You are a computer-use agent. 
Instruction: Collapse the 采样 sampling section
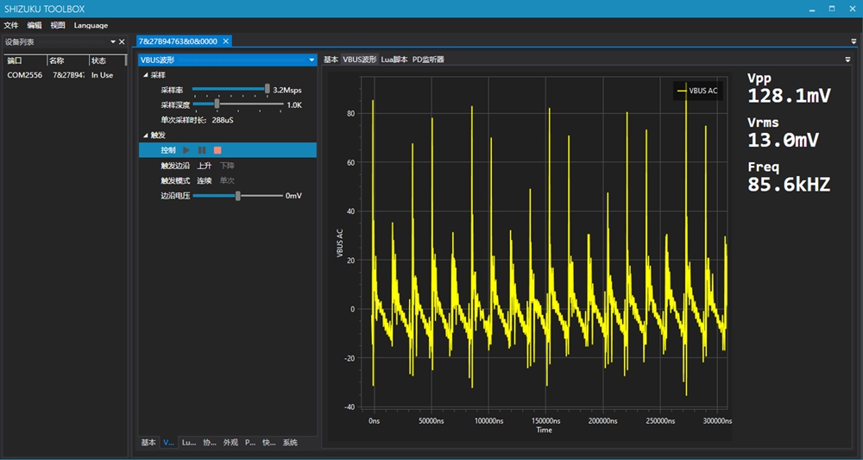point(145,76)
